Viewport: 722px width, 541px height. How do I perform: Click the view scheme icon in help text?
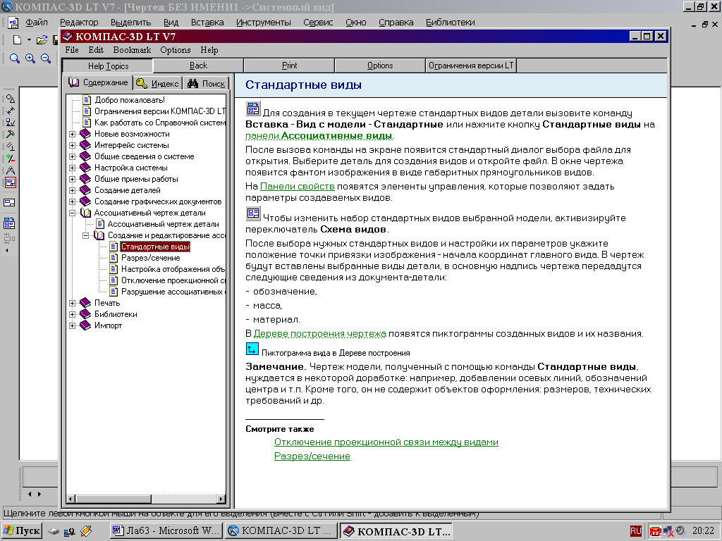point(253,213)
